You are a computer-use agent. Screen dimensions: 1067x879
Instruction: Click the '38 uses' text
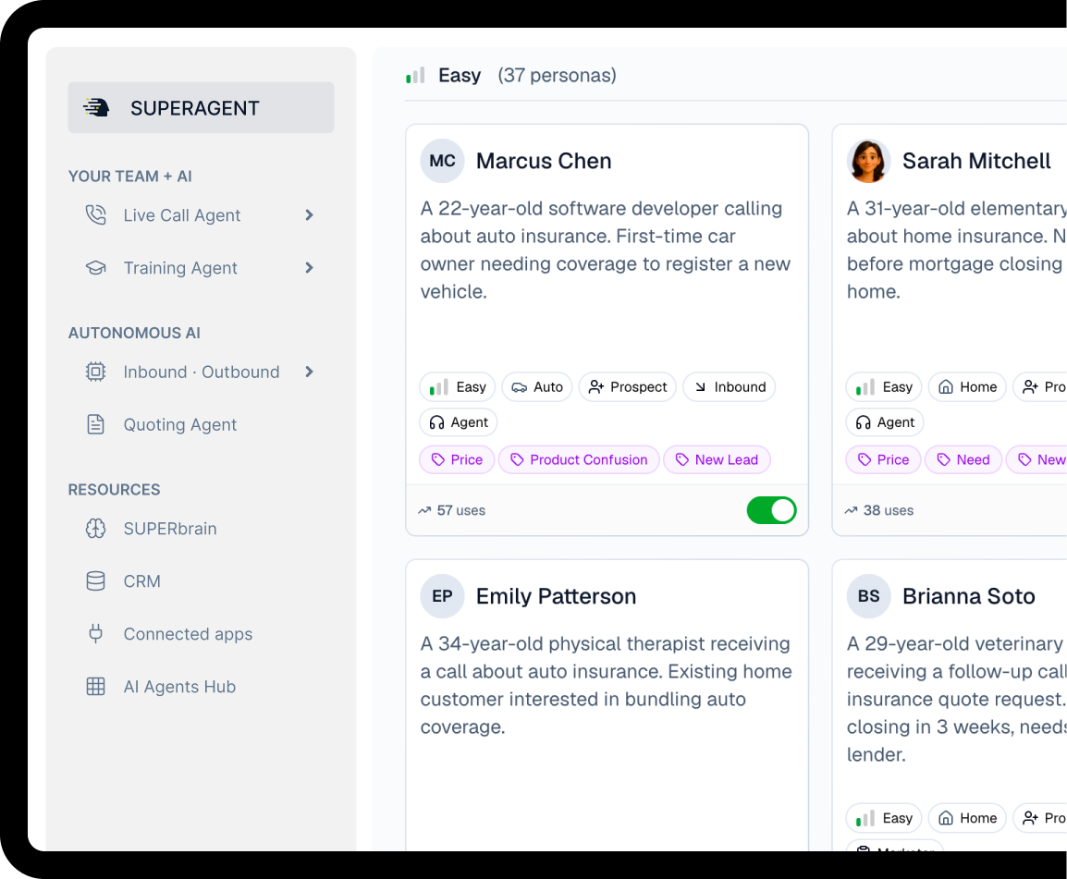click(888, 510)
